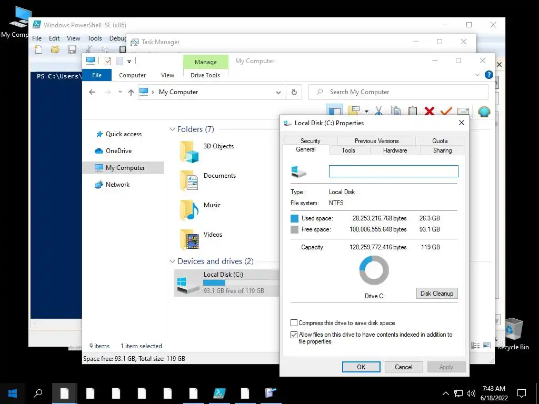This screenshot has height=404, width=539.
Task: Click the Local Disk (C:) usage bar
Action: pyautogui.click(x=240, y=282)
